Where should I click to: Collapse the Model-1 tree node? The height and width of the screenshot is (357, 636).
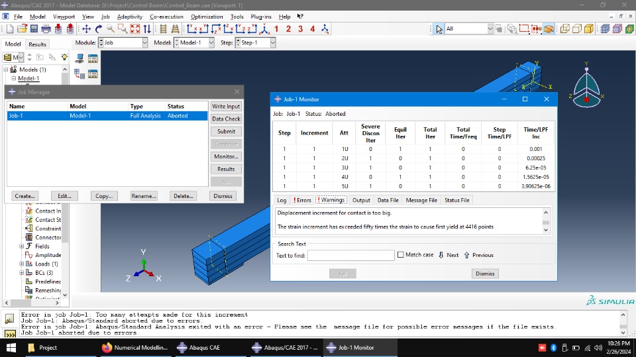pos(13,78)
